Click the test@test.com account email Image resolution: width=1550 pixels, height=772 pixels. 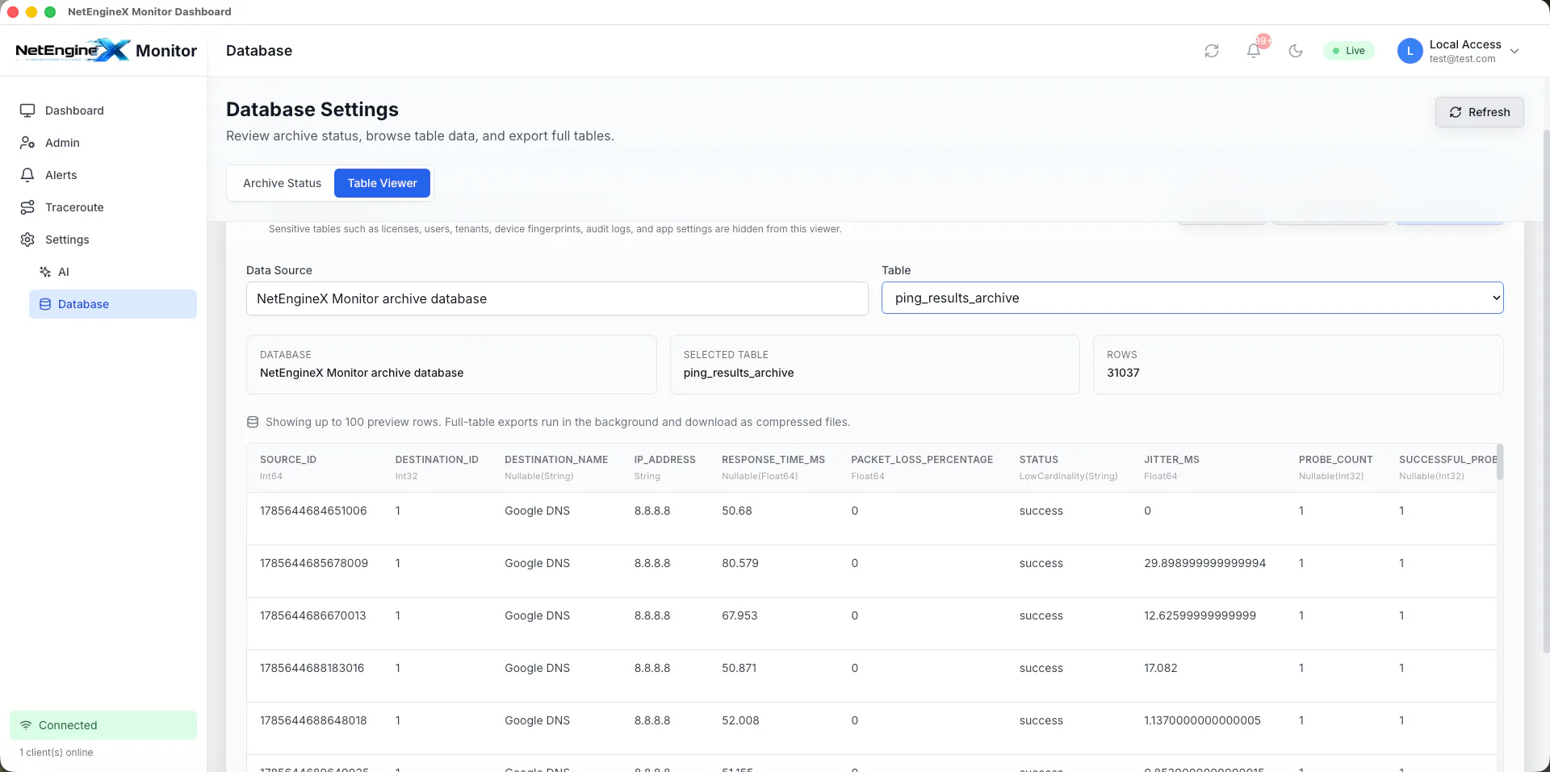1462,59
